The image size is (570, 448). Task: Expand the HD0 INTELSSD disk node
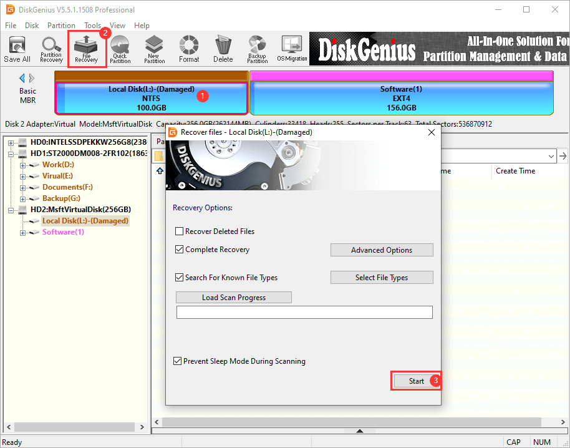11,143
